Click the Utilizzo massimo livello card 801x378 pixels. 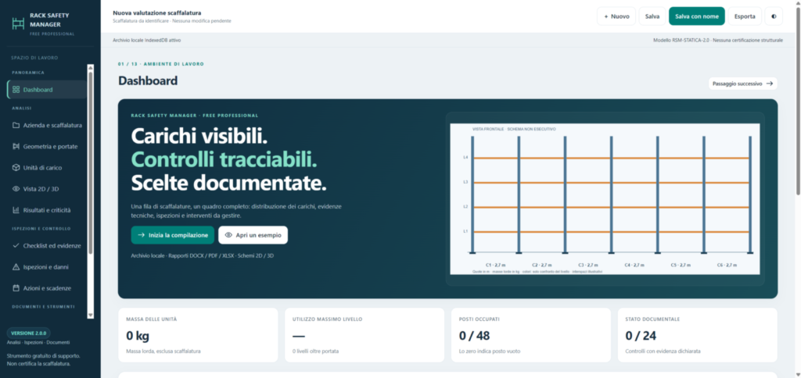tap(365, 335)
